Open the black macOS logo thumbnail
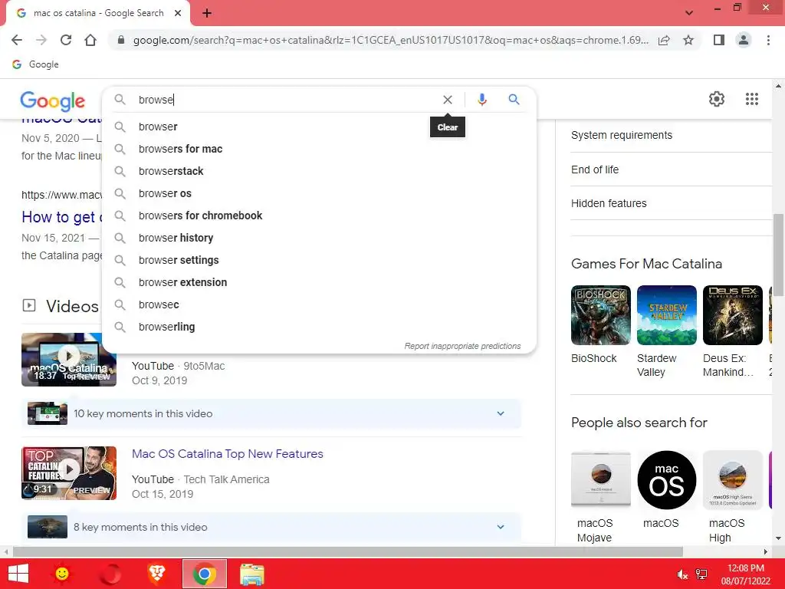This screenshot has height=589, width=785. pos(666,480)
